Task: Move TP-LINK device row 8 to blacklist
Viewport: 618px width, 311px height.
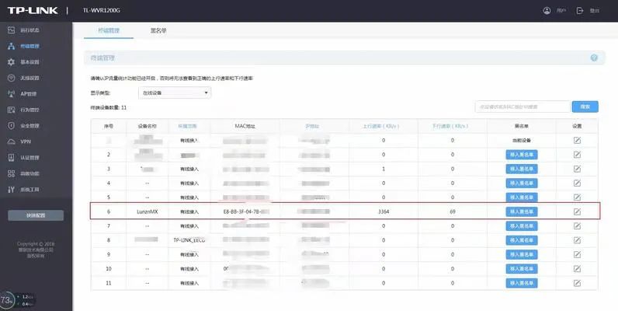Action: (x=522, y=240)
